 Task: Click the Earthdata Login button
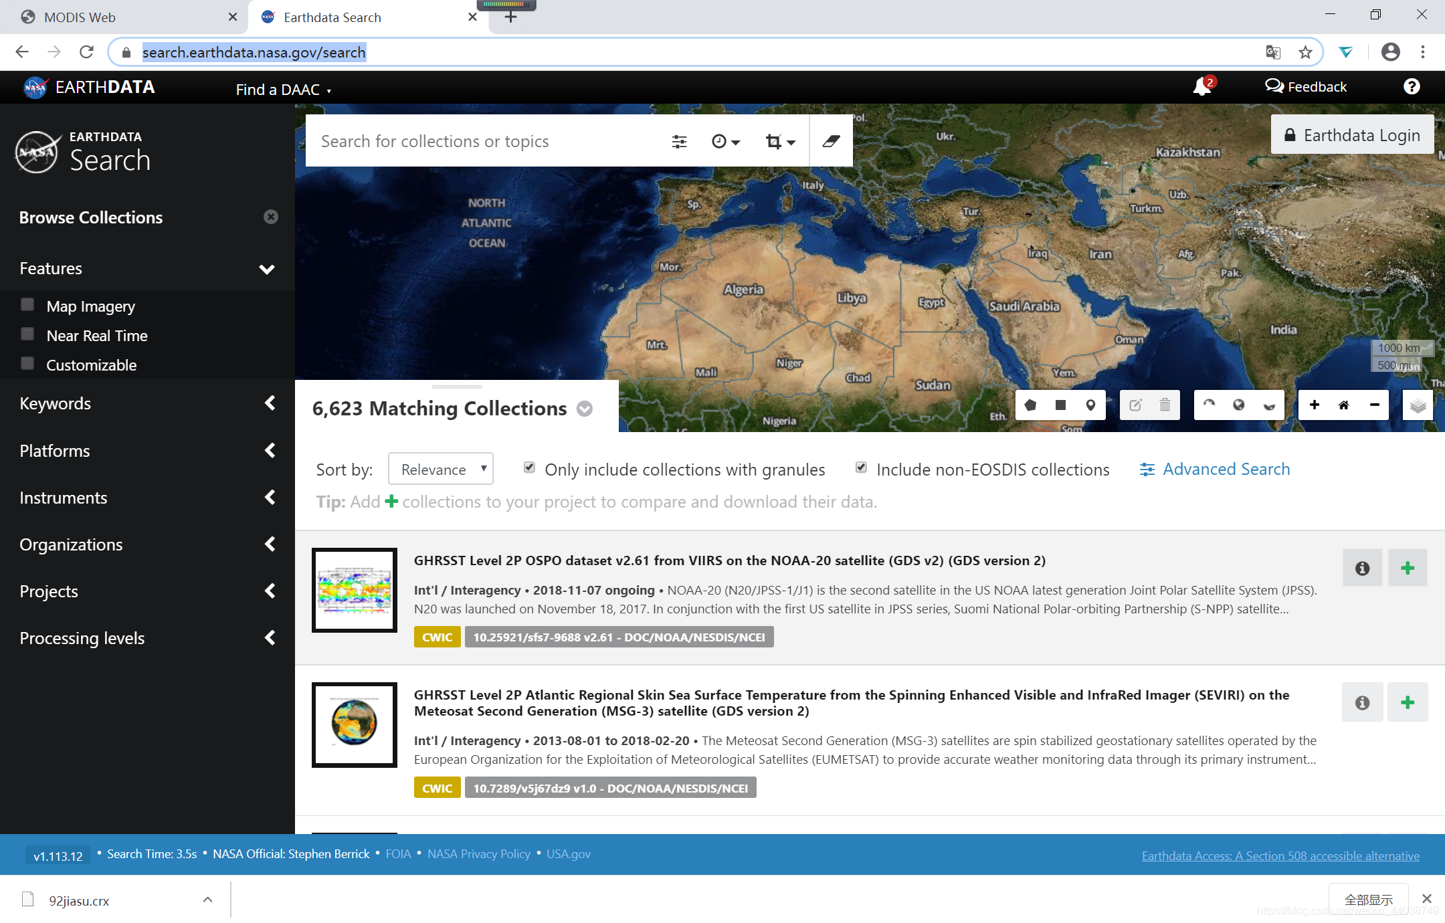(1352, 135)
